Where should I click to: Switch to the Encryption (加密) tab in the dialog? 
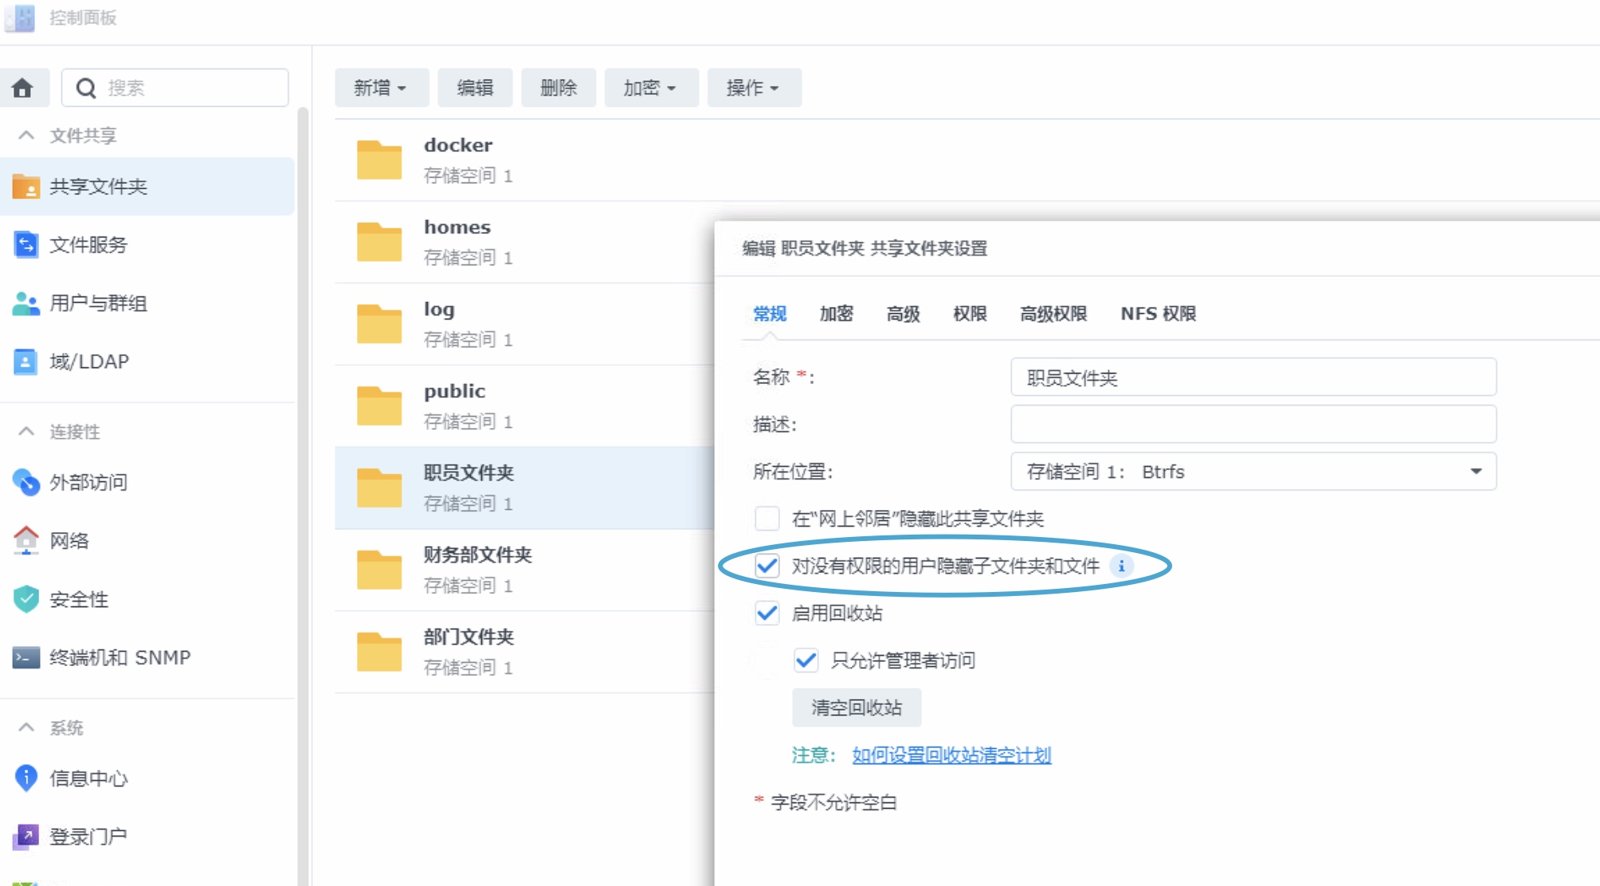(837, 314)
